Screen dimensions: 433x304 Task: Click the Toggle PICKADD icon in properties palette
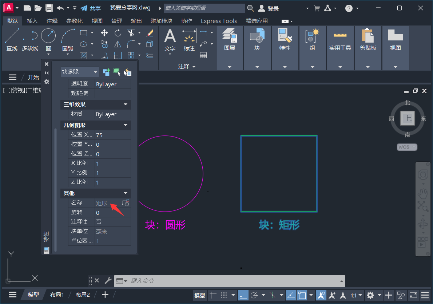click(106, 72)
